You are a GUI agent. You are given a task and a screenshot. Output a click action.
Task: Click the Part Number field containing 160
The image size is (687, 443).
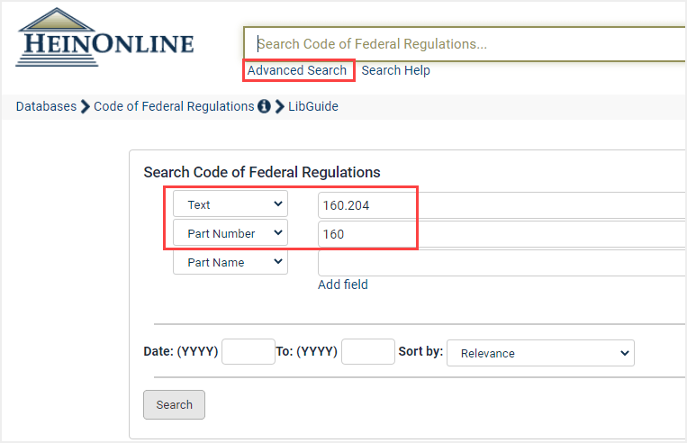pyautogui.click(x=502, y=234)
